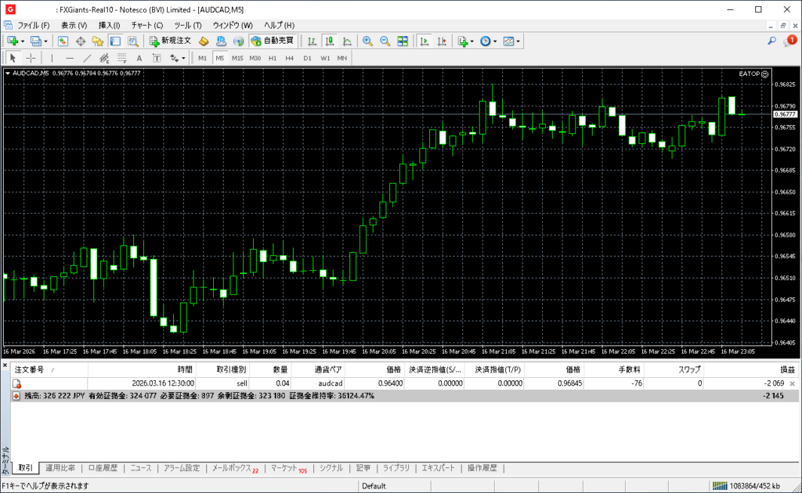Open the indicators list dropdown

point(472,41)
